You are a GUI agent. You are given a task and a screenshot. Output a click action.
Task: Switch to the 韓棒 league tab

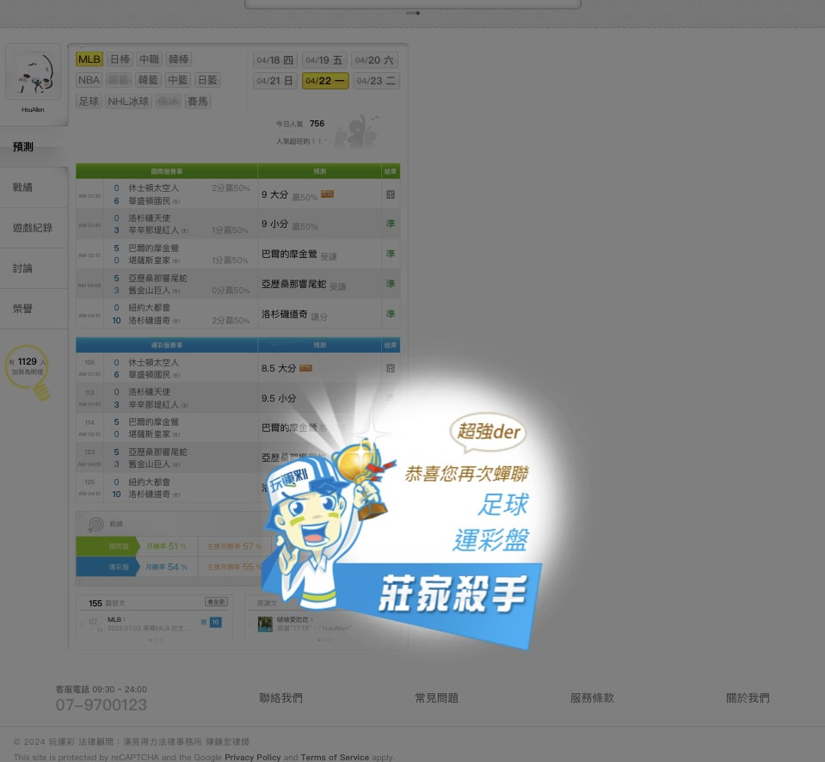coord(179,59)
